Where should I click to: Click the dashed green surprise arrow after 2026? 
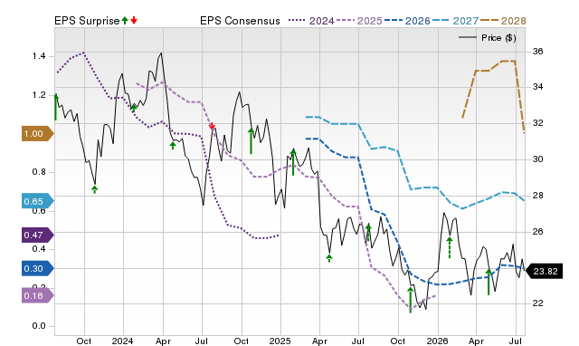pos(450,247)
